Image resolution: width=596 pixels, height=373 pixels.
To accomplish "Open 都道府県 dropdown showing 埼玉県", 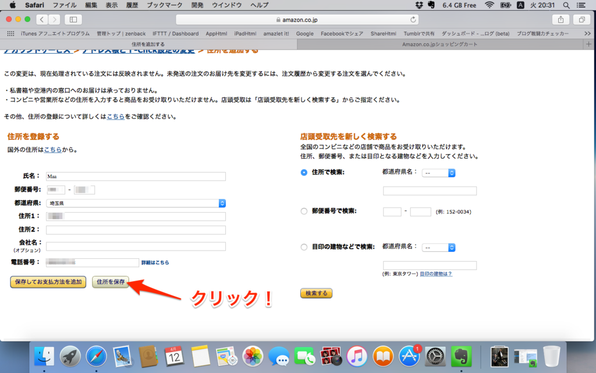I will pyautogui.click(x=136, y=203).
